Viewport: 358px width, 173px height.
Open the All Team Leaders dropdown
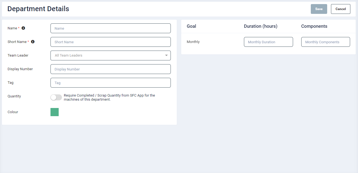click(108, 55)
